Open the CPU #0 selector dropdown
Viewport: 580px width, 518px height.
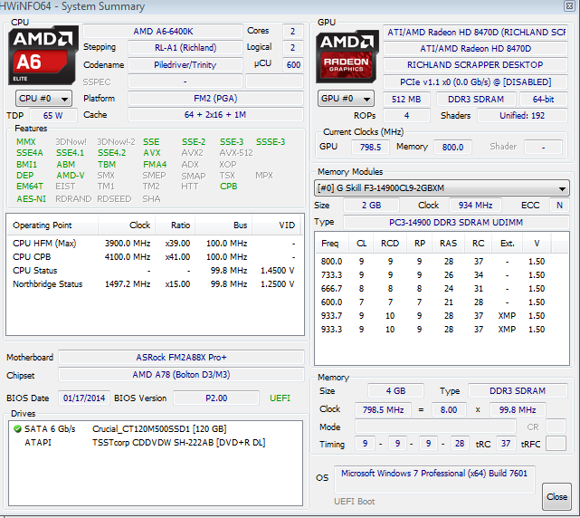43,99
